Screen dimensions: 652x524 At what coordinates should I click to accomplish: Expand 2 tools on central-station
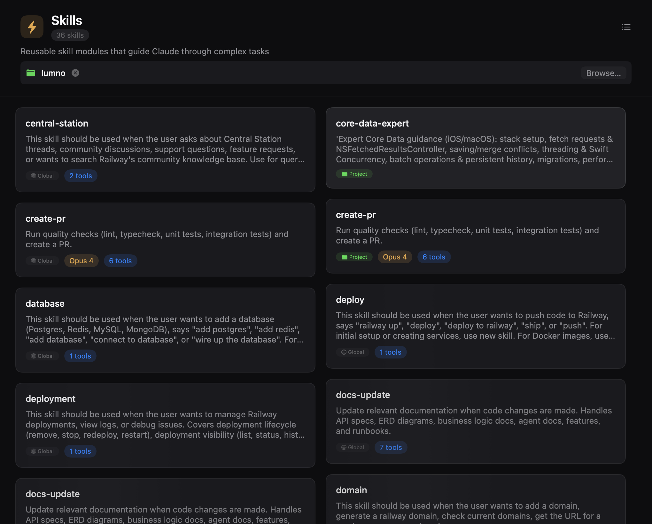[81, 176]
